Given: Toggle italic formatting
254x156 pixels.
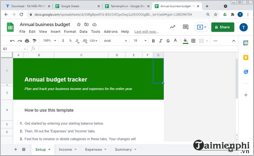Looking at the screenshot, I should [x=160, y=41].
